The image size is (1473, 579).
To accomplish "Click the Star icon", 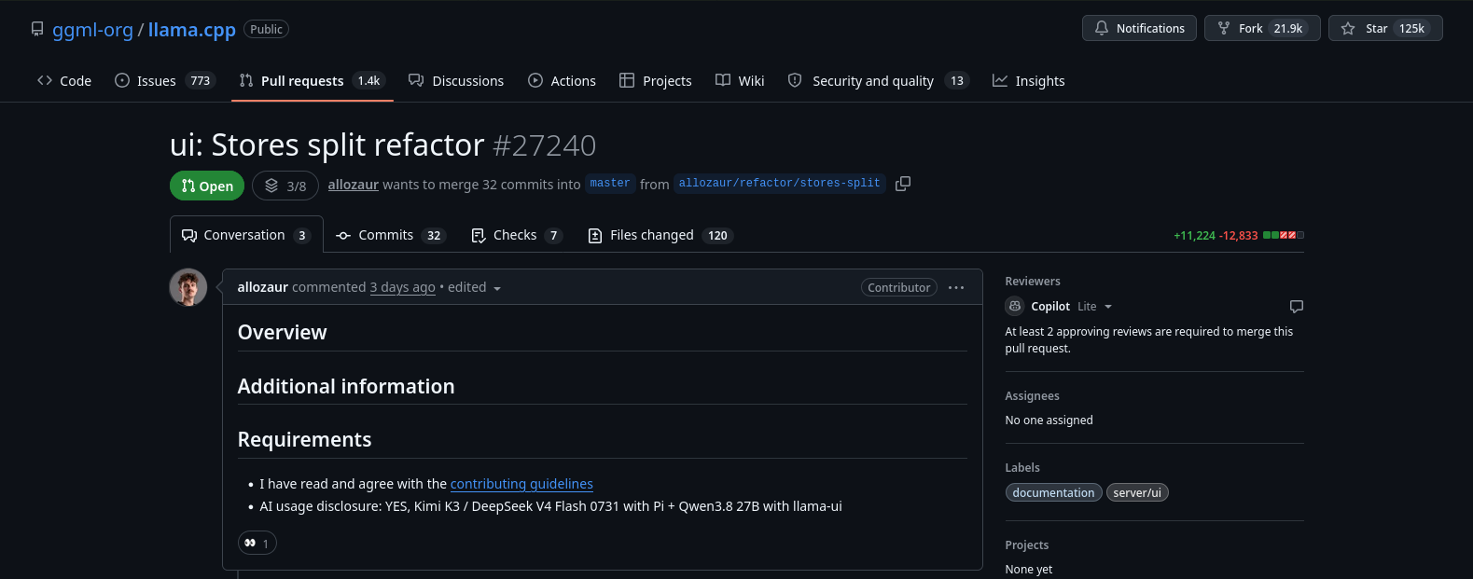I will tap(1348, 29).
